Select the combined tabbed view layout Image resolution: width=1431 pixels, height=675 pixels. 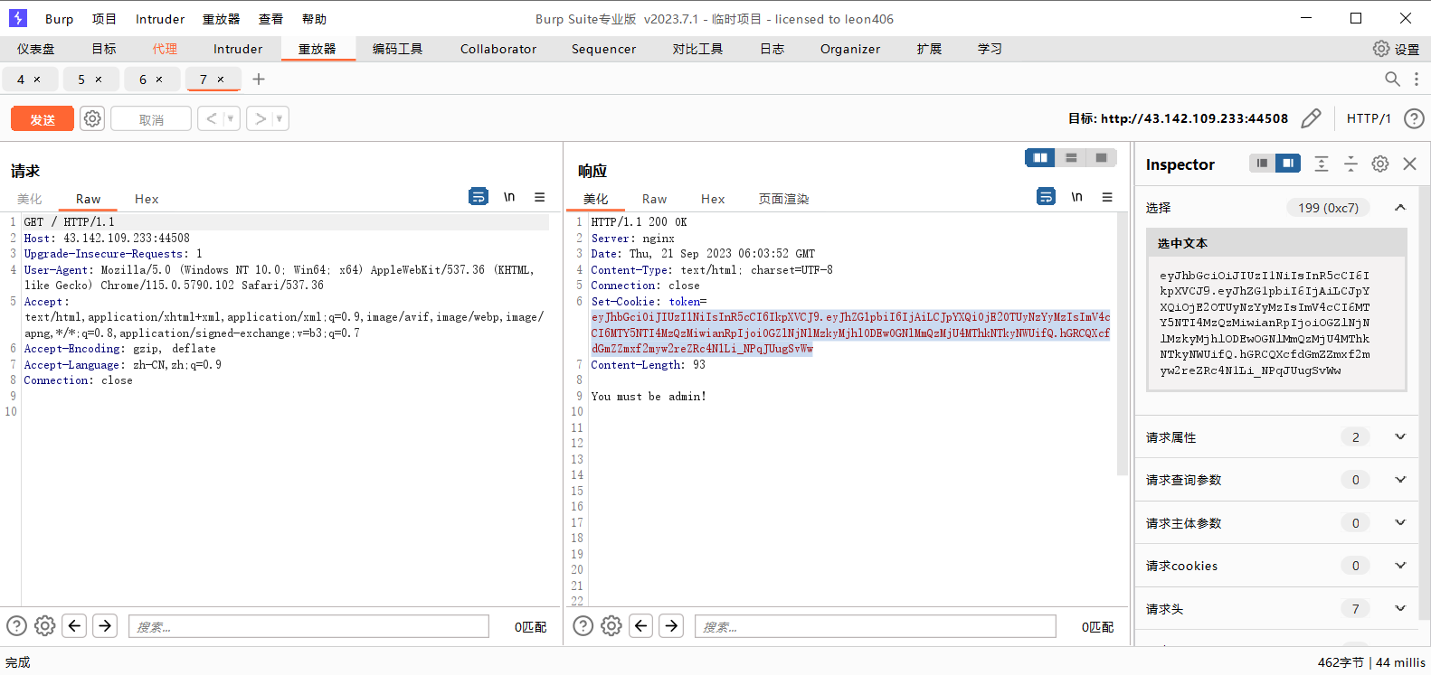click(1101, 158)
